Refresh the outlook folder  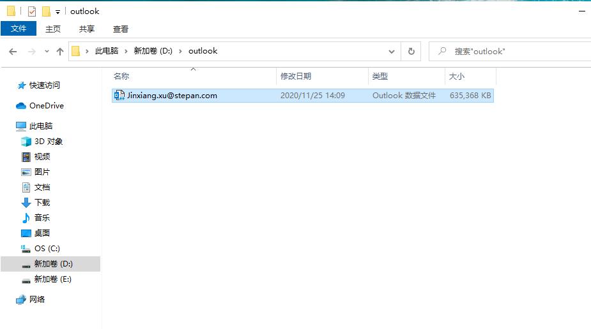click(411, 51)
